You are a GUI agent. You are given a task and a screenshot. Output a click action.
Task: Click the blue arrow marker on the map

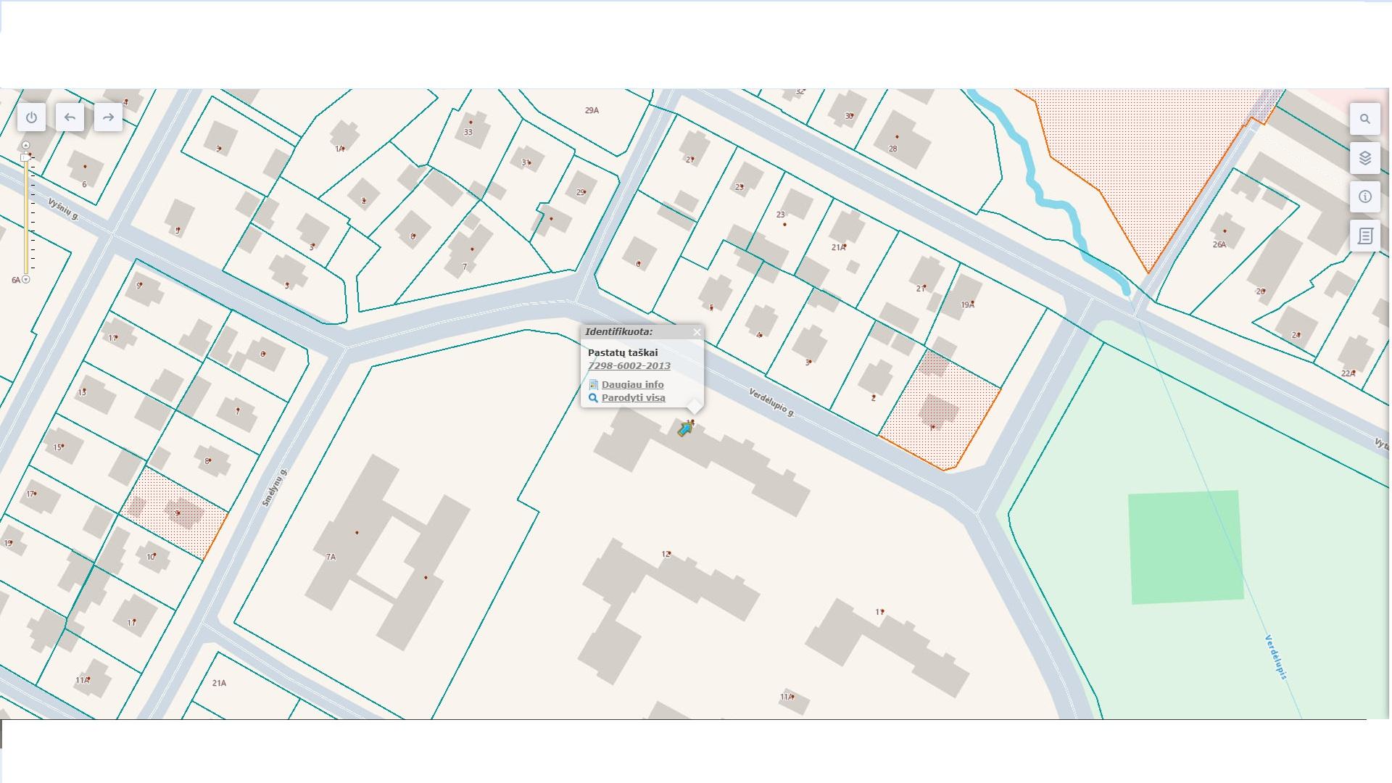point(684,429)
